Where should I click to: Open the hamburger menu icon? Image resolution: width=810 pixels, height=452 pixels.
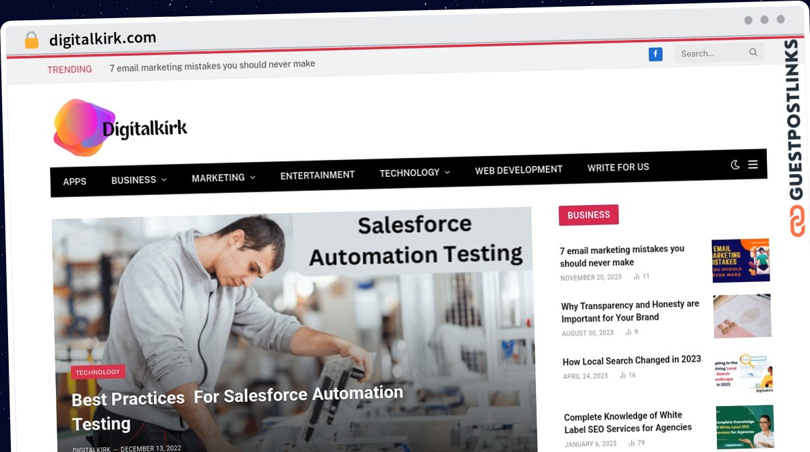coord(753,164)
